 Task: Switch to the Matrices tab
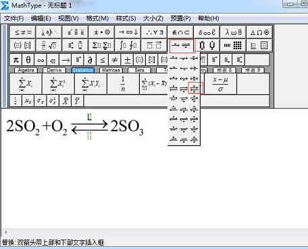pyautogui.click(x=111, y=70)
